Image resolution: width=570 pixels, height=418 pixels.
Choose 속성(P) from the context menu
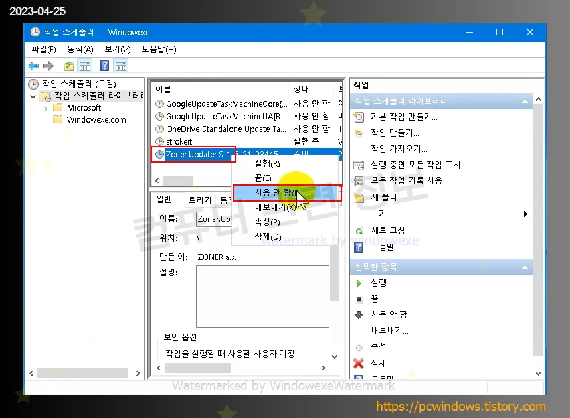point(267,222)
